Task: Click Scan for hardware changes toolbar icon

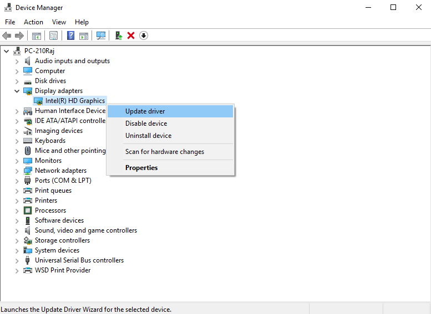Action: click(x=101, y=35)
